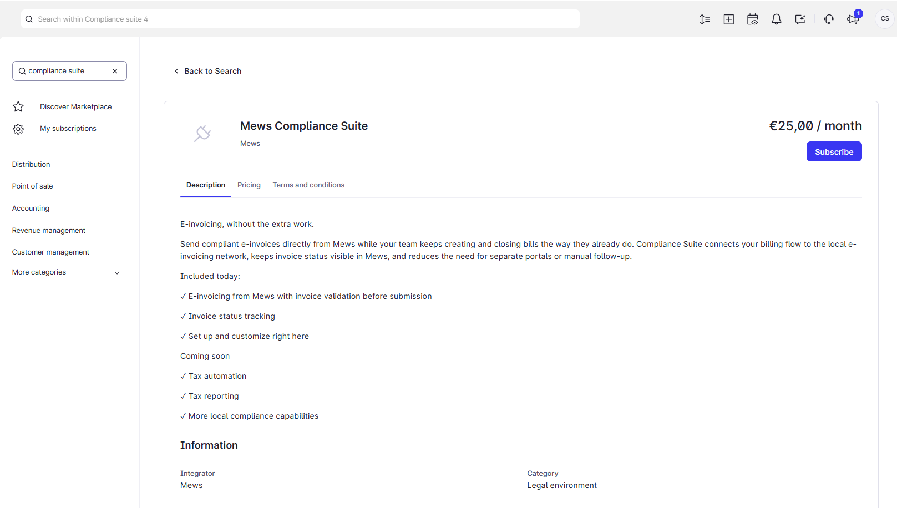The image size is (897, 508).
Task: Click the plus-square create icon
Action: [x=729, y=19]
